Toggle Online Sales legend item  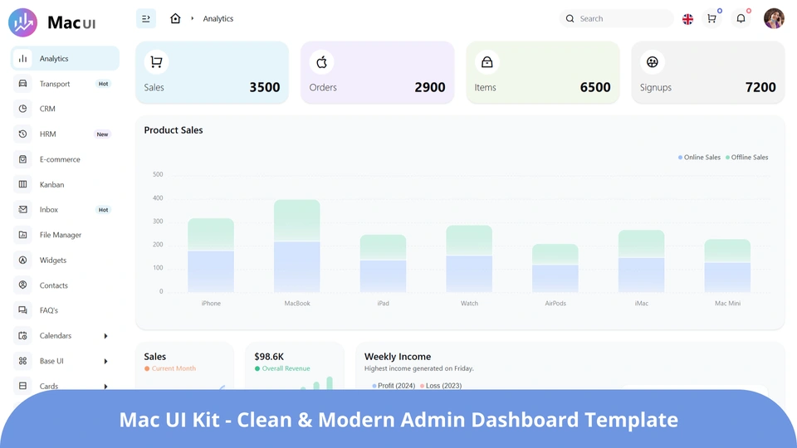699,158
